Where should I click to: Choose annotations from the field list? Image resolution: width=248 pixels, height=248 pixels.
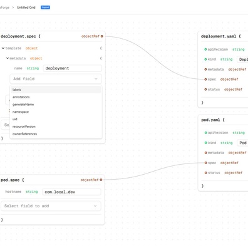(x=56, y=97)
